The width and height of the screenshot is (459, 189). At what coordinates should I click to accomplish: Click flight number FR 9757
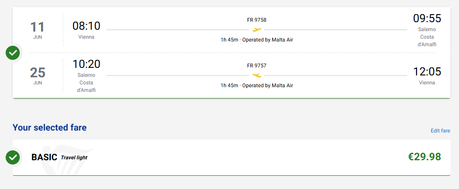[257, 66]
